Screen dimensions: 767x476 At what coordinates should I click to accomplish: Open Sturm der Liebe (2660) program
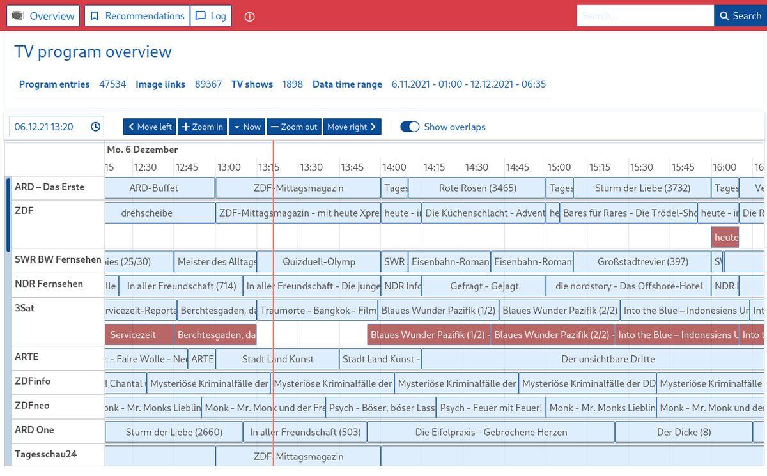[x=174, y=431]
